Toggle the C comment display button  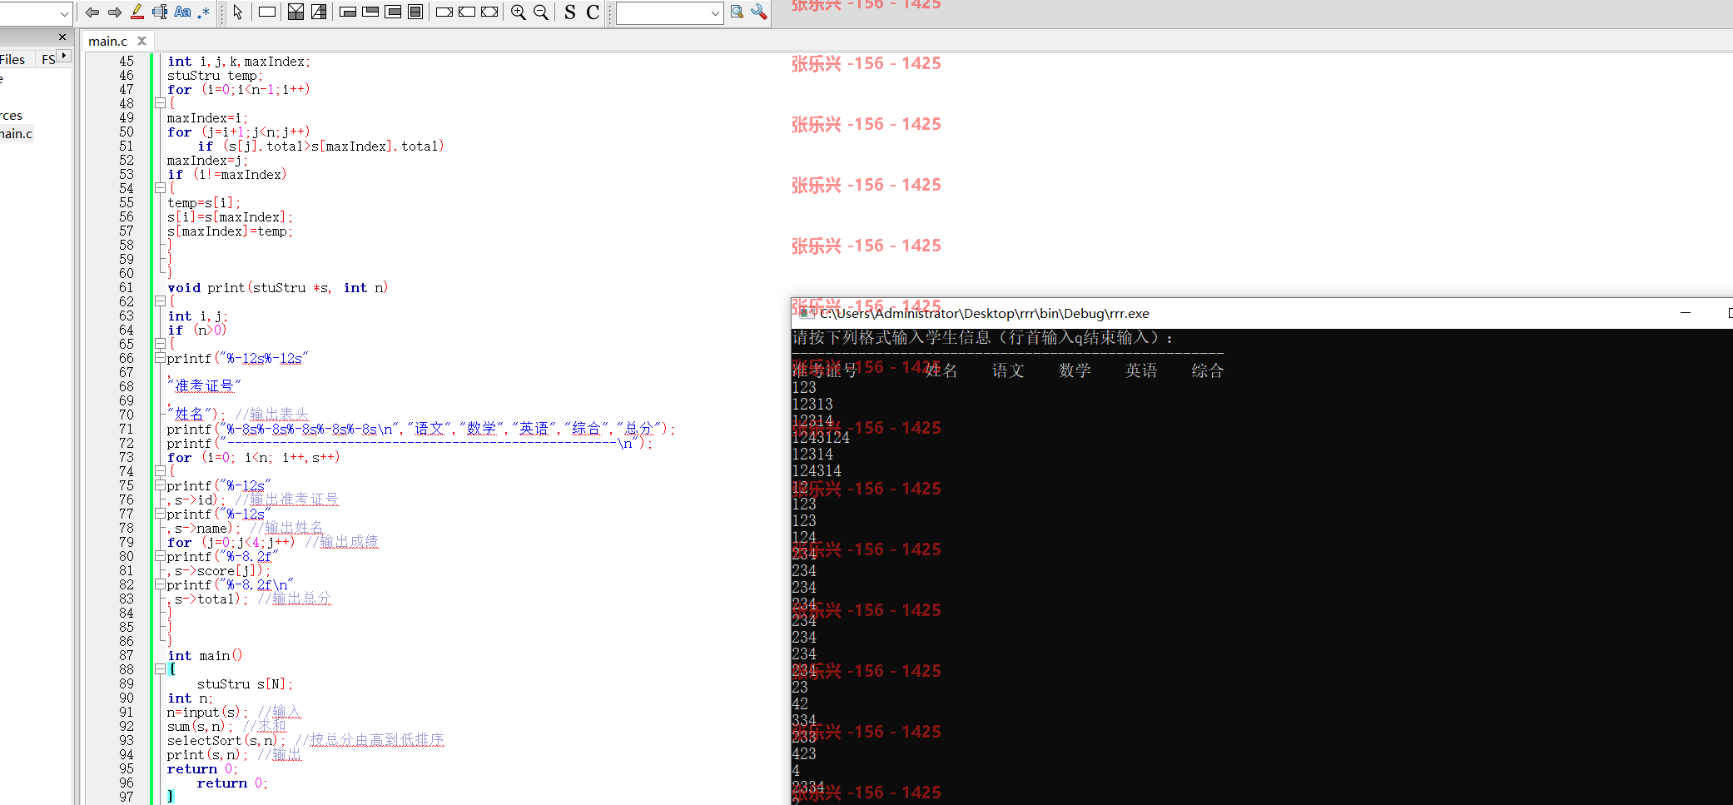[593, 12]
